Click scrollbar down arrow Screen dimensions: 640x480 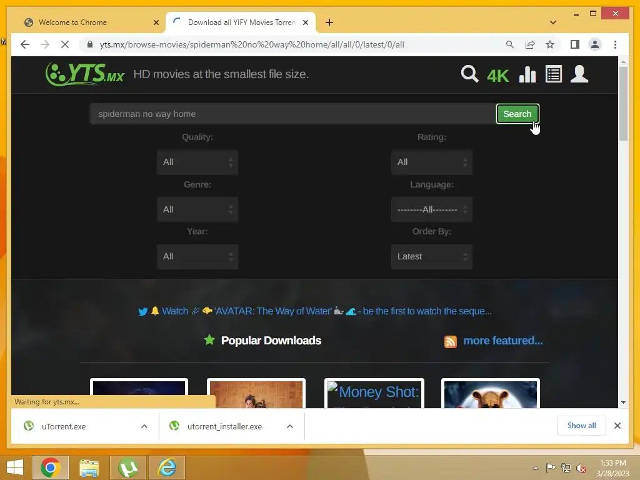pyautogui.click(x=623, y=402)
